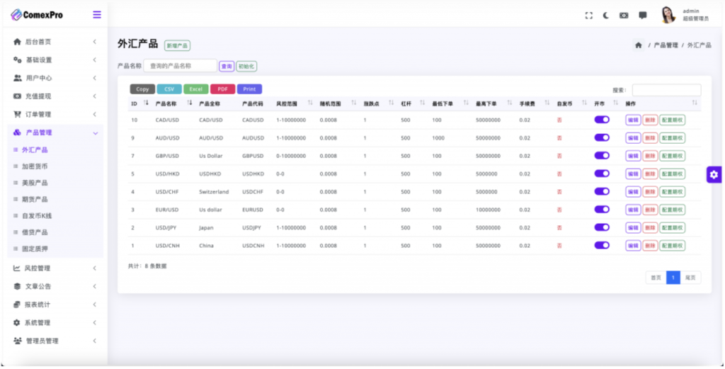725x369 pixels.
Task: Enter fullscreen mode via top bar icon
Action: 588,16
